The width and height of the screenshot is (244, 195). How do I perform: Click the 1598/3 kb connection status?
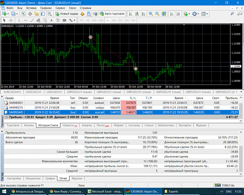(224, 185)
